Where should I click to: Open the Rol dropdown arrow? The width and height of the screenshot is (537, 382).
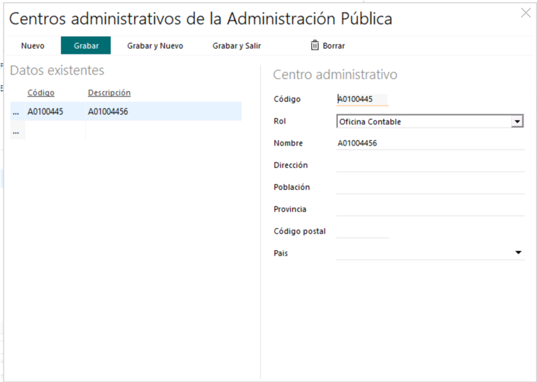point(517,122)
